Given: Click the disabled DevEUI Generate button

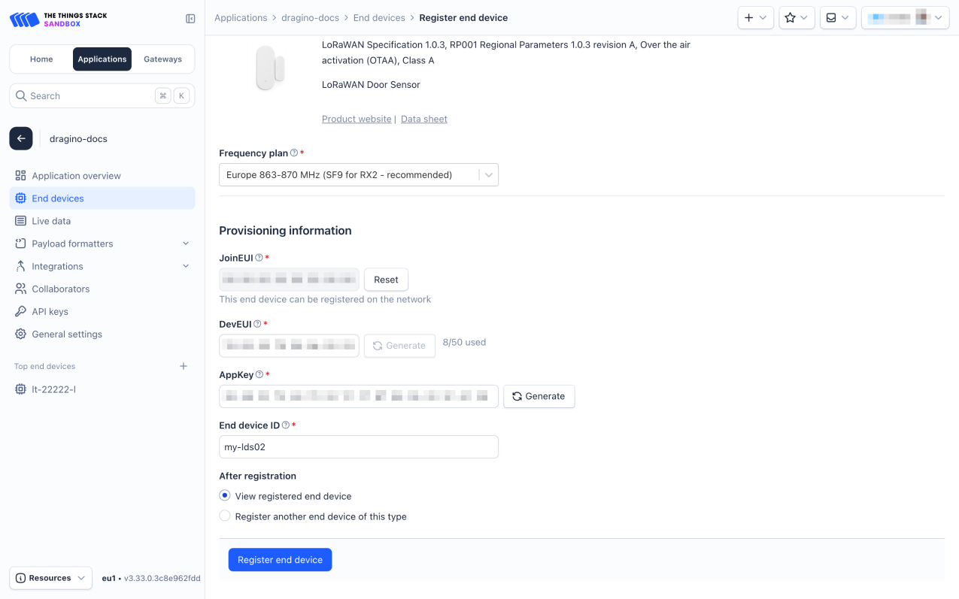Looking at the screenshot, I should (399, 345).
